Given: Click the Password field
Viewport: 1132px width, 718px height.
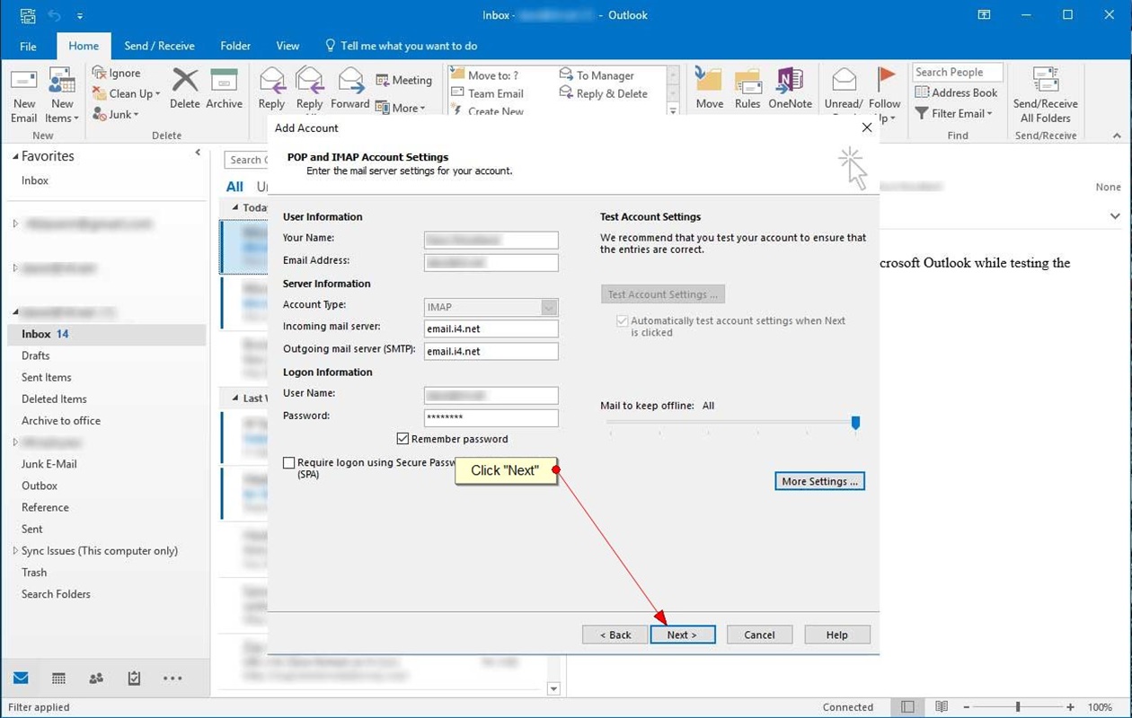Looking at the screenshot, I should [491, 417].
